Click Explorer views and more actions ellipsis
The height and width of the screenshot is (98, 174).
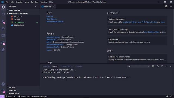coord(36,7)
